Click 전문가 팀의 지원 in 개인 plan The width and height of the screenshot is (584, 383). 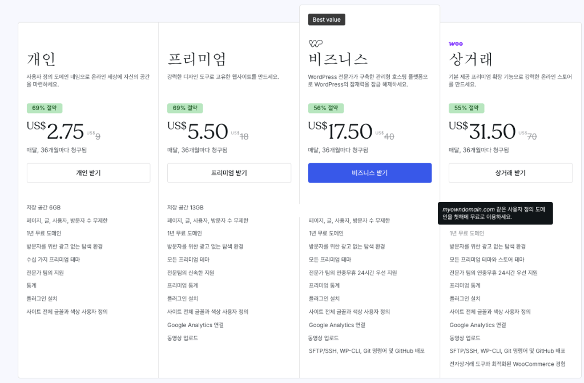(x=45, y=273)
